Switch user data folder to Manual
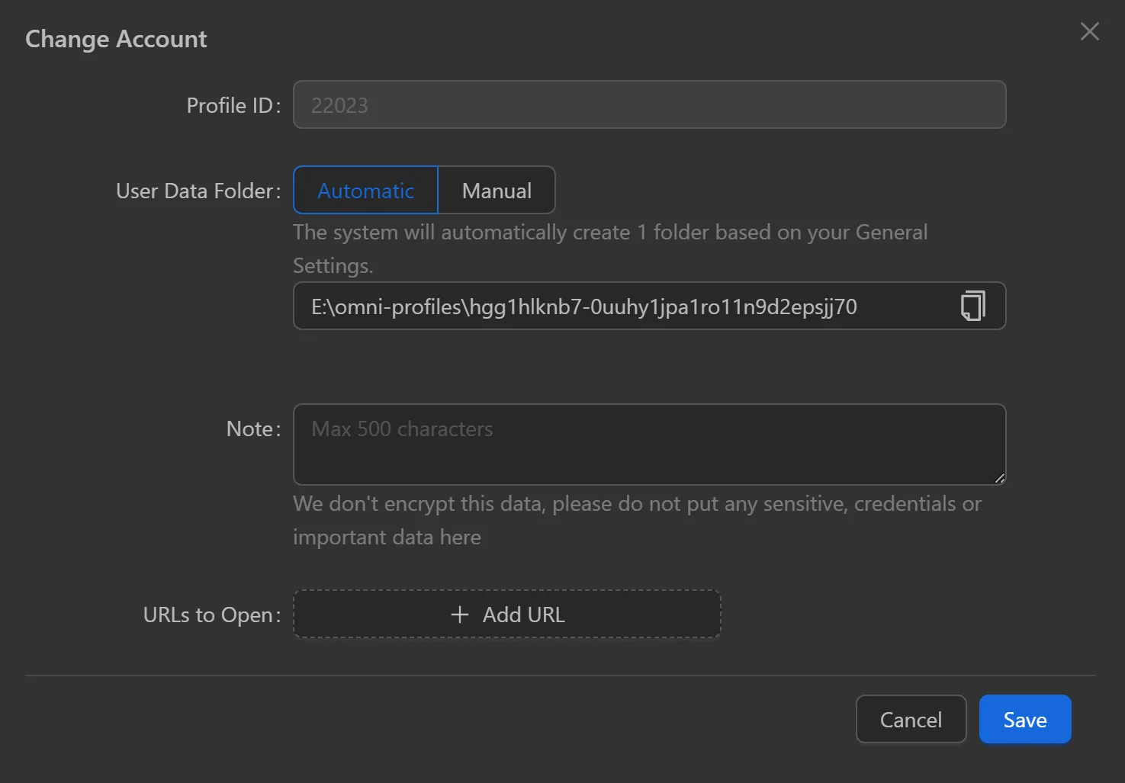This screenshot has height=783, width=1125. [x=497, y=191]
